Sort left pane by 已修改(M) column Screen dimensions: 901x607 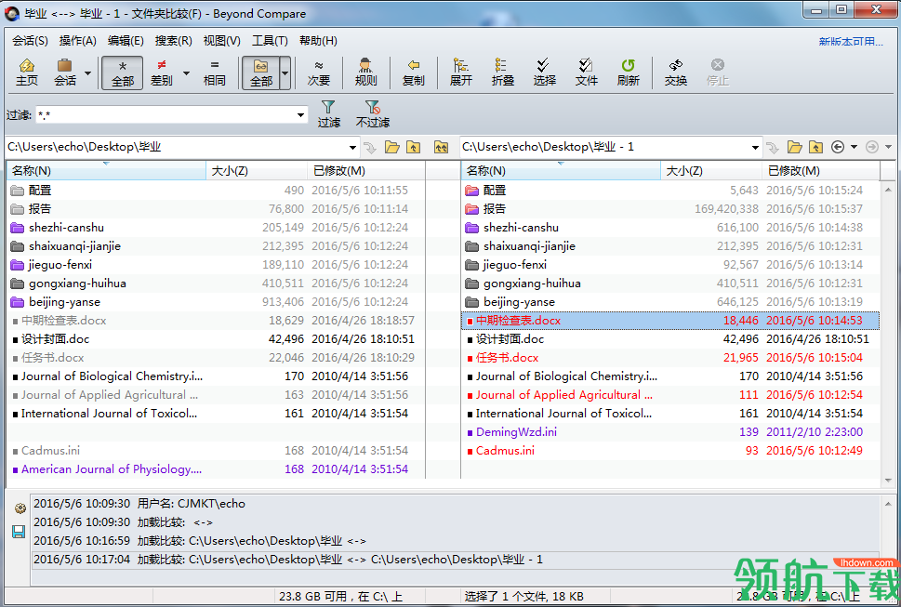pyautogui.click(x=366, y=170)
